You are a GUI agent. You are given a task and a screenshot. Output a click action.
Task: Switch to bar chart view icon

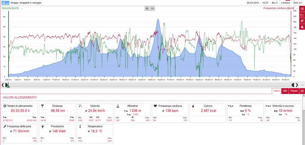click(x=302, y=27)
